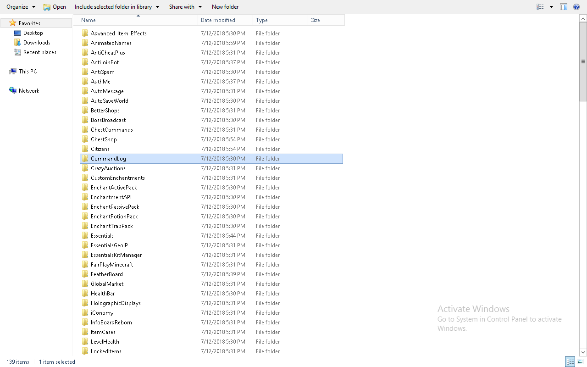This screenshot has height=367, width=587.
Task: Select the LockedItems folder name
Action: coord(106,351)
